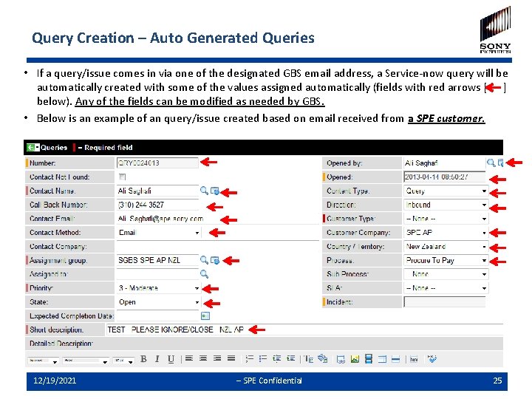
Task: Insert a link using the toolbar link icon
Action: pos(341,359)
